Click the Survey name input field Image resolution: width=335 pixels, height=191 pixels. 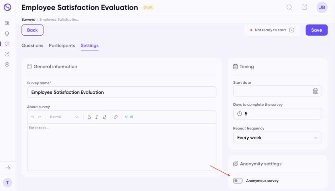click(x=121, y=92)
